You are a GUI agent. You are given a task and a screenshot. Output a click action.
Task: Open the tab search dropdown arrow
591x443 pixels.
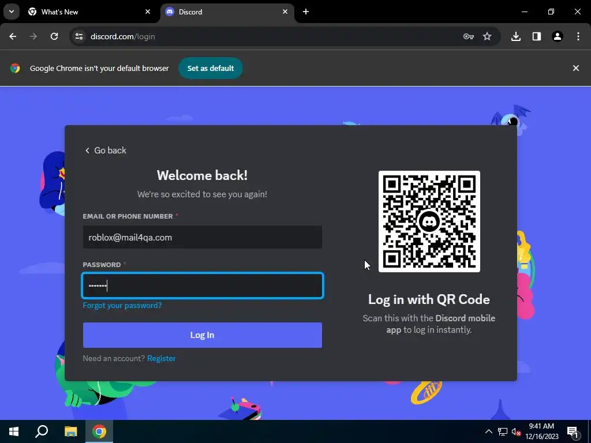12,12
